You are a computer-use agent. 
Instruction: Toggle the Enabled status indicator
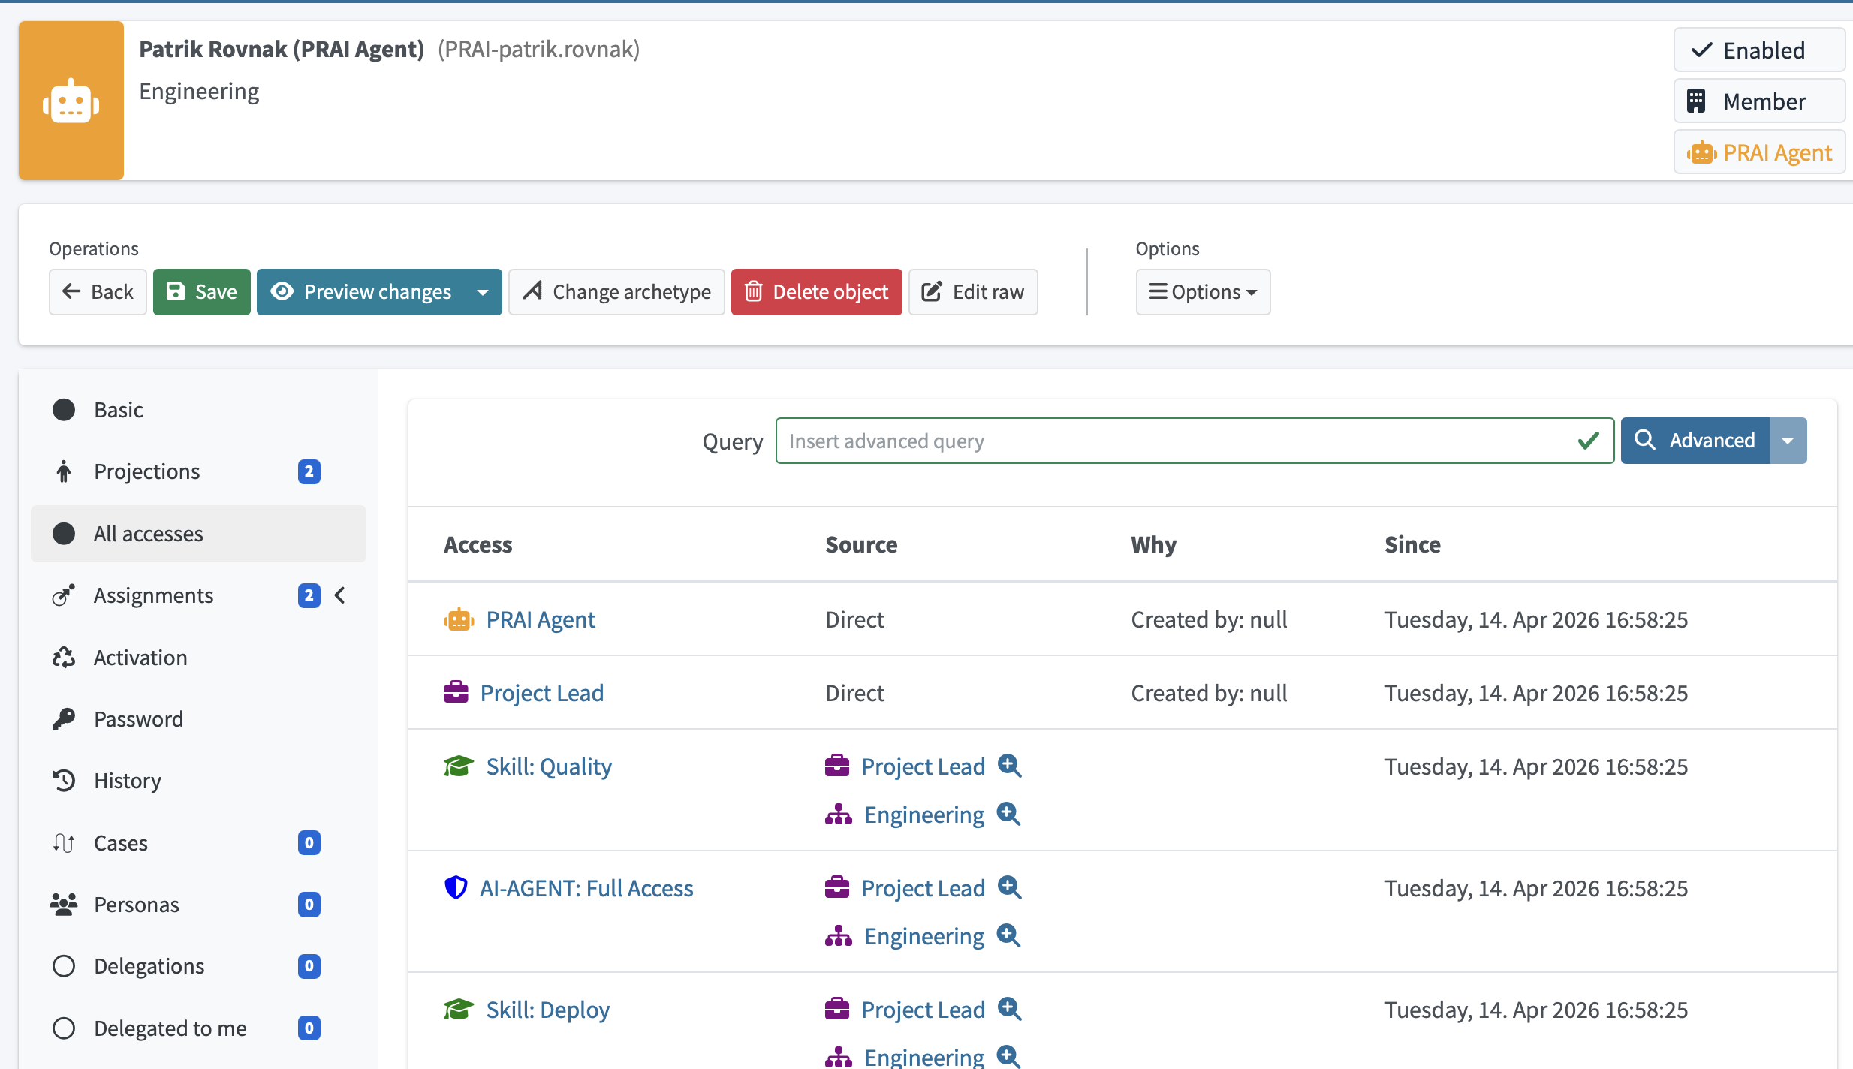[1759, 50]
